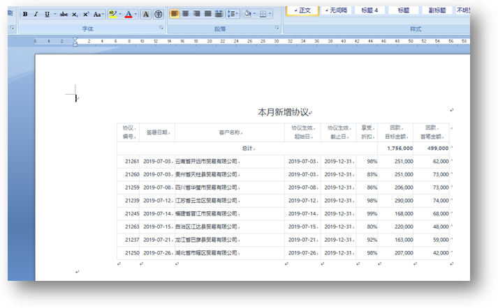Open the 字体 dialog launcher

[161, 29]
